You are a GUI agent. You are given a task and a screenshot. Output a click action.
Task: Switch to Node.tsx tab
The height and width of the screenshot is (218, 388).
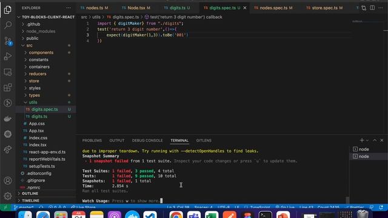tap(136, 8)
